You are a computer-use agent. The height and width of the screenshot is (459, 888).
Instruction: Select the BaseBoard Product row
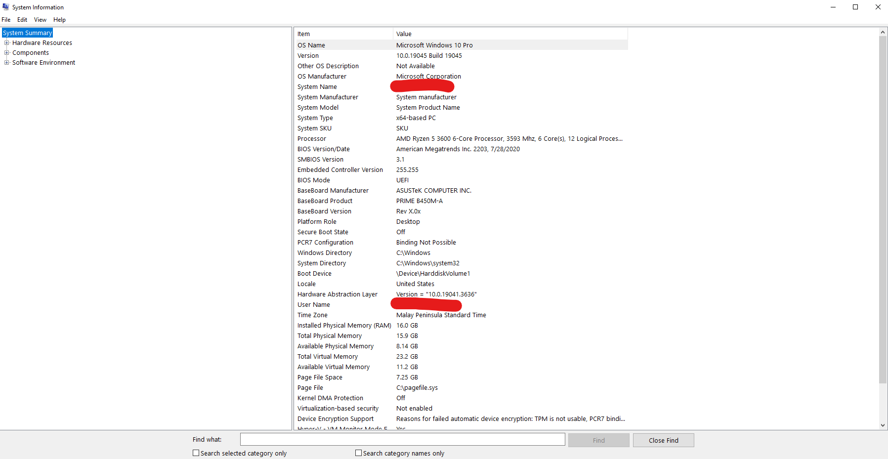[x=462, y=201]
